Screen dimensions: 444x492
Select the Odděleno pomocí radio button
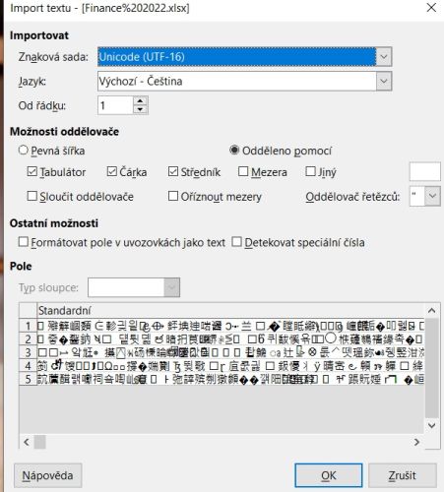pos(234,151)
